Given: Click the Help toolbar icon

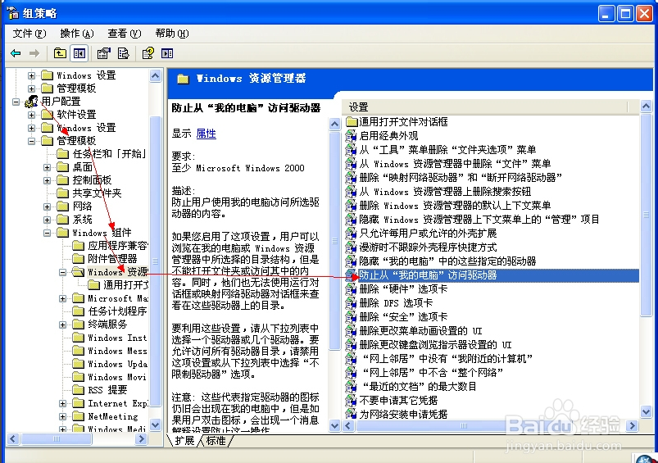Looking at the screenshot, I should pos(148,53).
